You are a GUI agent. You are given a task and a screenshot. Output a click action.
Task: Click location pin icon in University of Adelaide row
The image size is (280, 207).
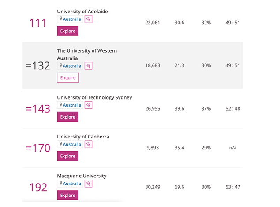pos(61,19)
